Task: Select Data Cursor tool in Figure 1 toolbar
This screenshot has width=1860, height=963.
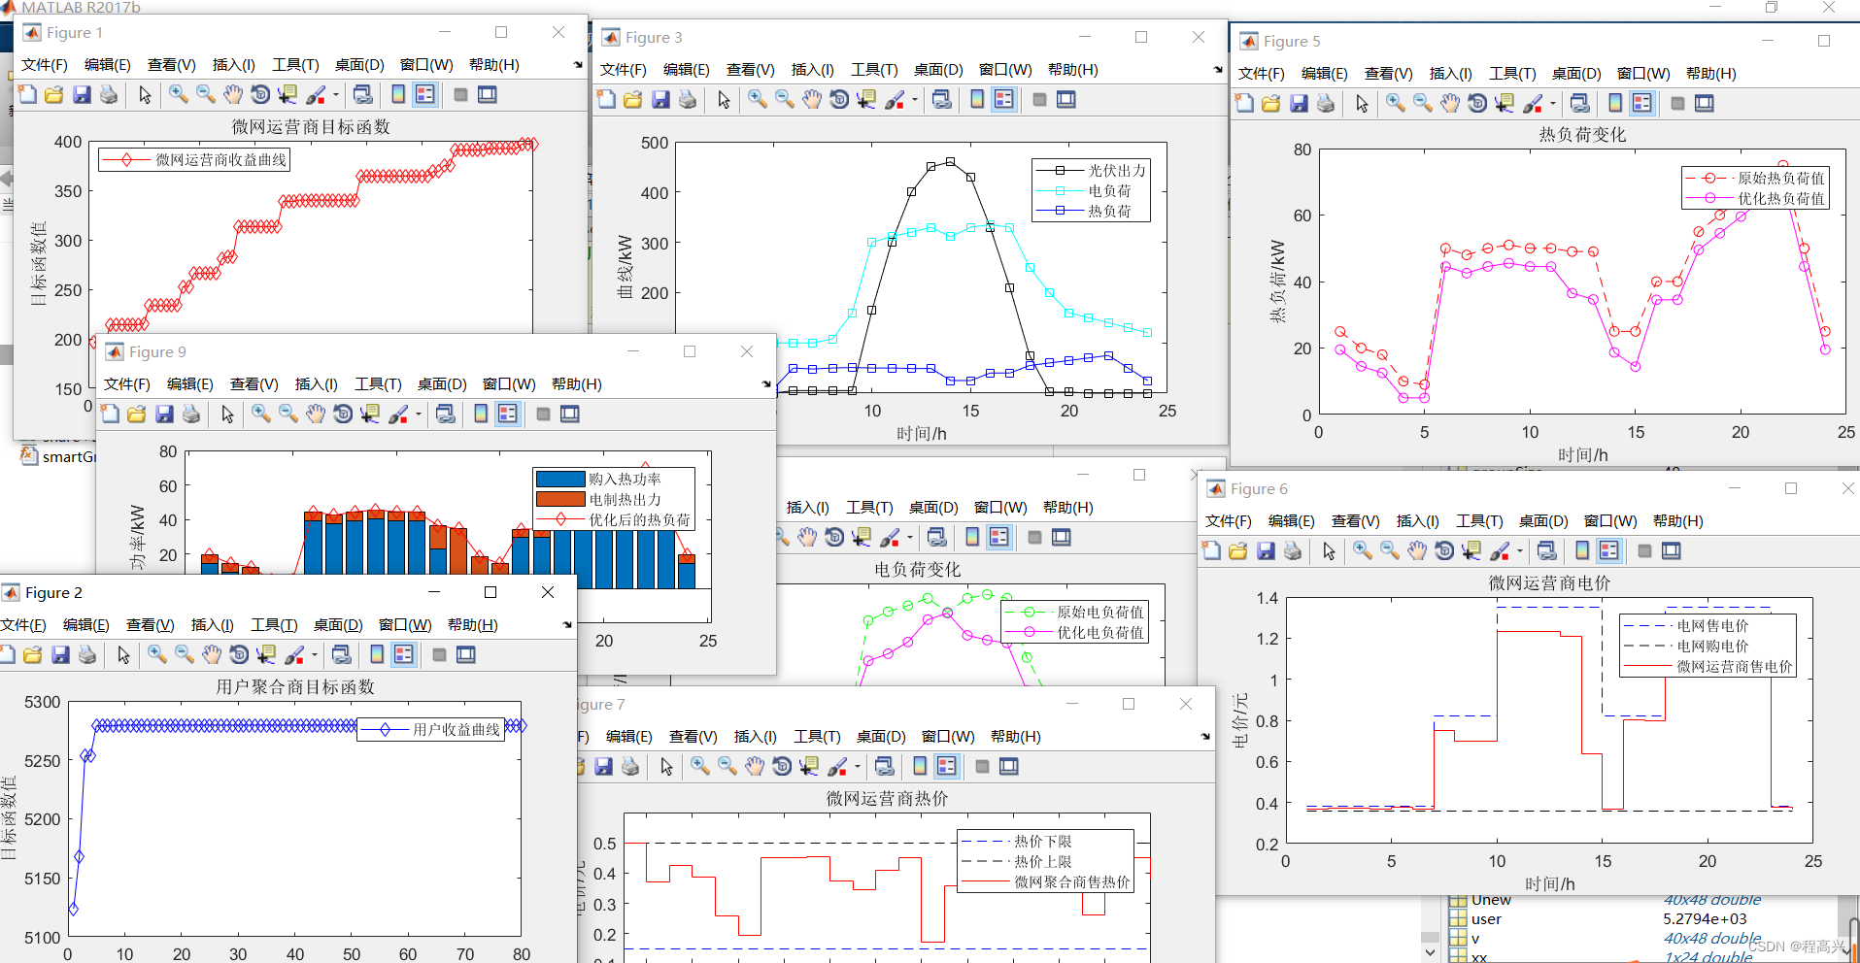Action: [287, 94]
